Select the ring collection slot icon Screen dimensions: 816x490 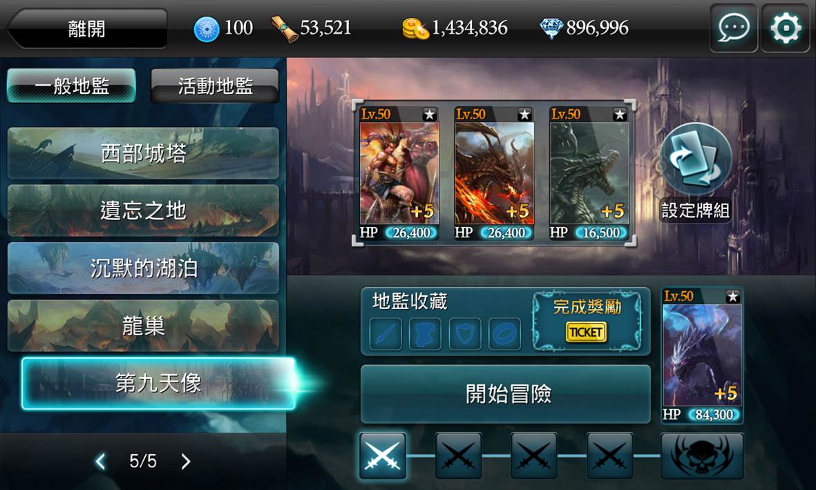pyautogui.click(x=505, y=333)
